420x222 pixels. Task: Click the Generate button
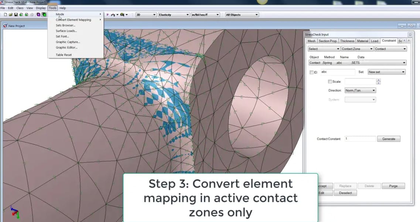pyautogui.click(x=389, y=139)
